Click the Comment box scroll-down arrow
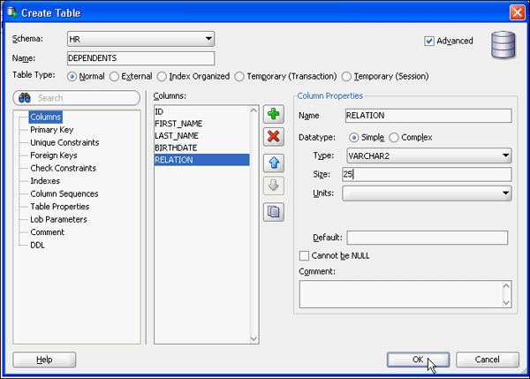This screenshot has width=530, height=379. point(506,302)
